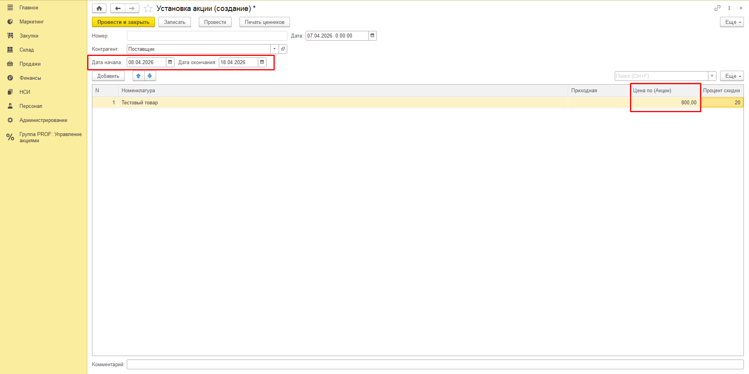Click the Печать ценников button

click(265, 22)
